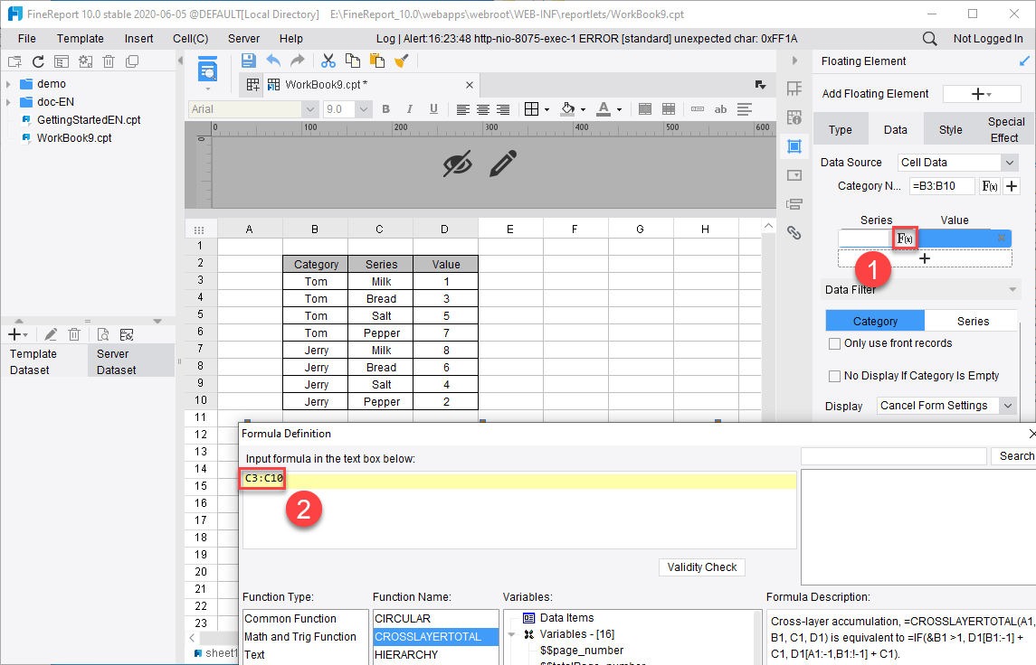This screenshot has height=665, width=1036.
Task: Expand the demo folder
Action: pyautogui.click(x=8, y=84)
